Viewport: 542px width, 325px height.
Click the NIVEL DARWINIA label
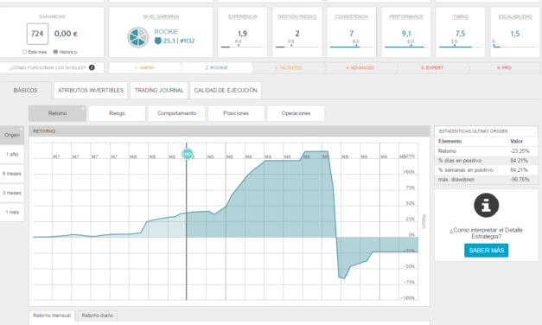[161, 16]
